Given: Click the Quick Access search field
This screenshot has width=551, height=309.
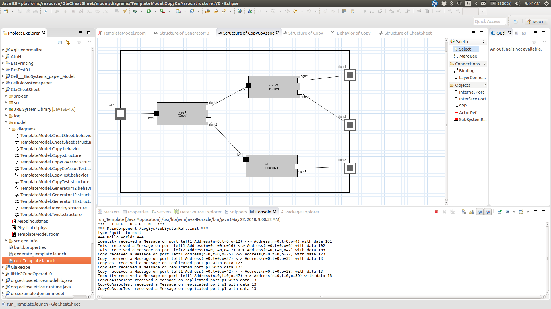Looking at the screenshot, I should coord(489,21).
